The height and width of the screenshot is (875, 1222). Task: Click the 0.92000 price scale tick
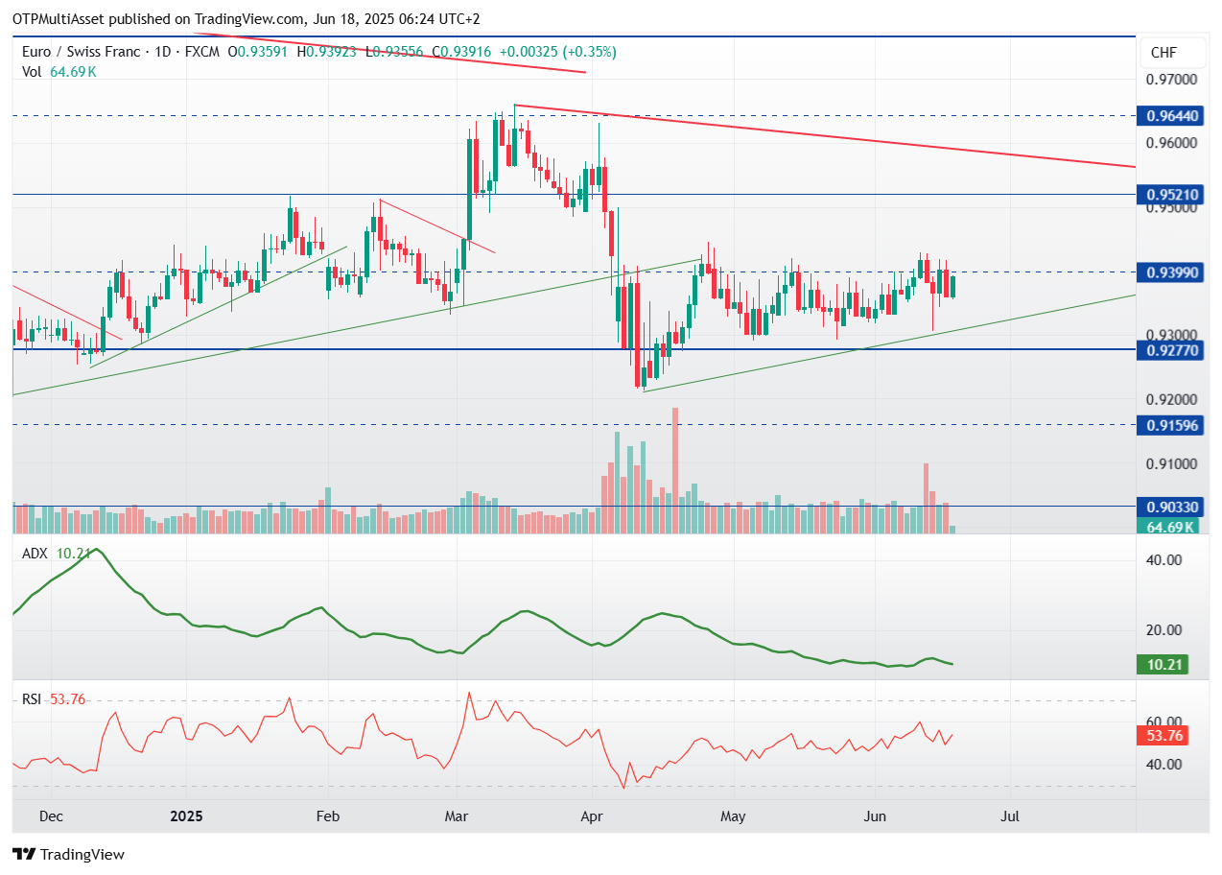pyautogui.click(x=1171, y=399)
